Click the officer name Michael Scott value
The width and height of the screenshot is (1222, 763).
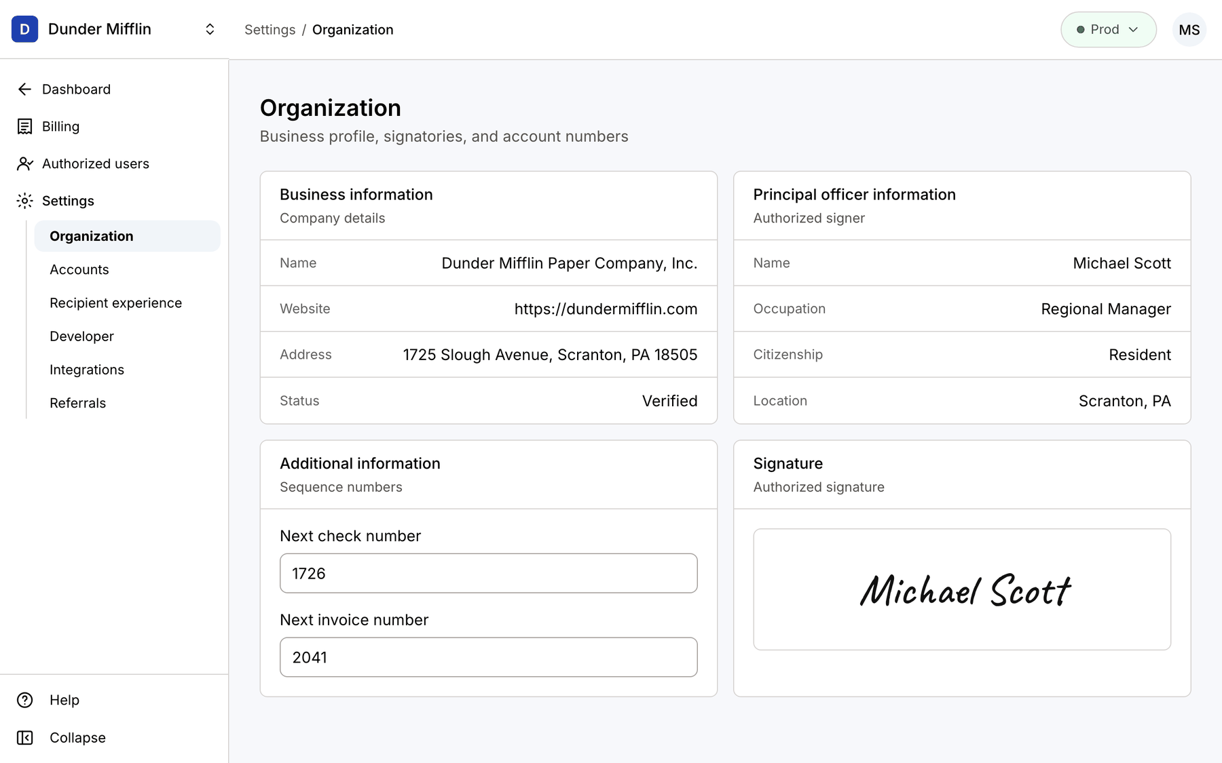1122,263
